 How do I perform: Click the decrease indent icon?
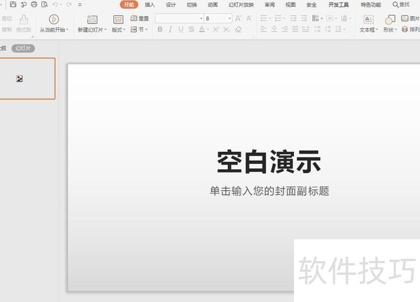[x=293, y=18]
